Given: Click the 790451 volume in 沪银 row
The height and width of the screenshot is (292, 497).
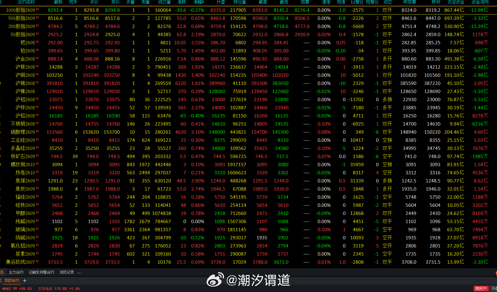Looking at the screenshot, I should [163, 67].
